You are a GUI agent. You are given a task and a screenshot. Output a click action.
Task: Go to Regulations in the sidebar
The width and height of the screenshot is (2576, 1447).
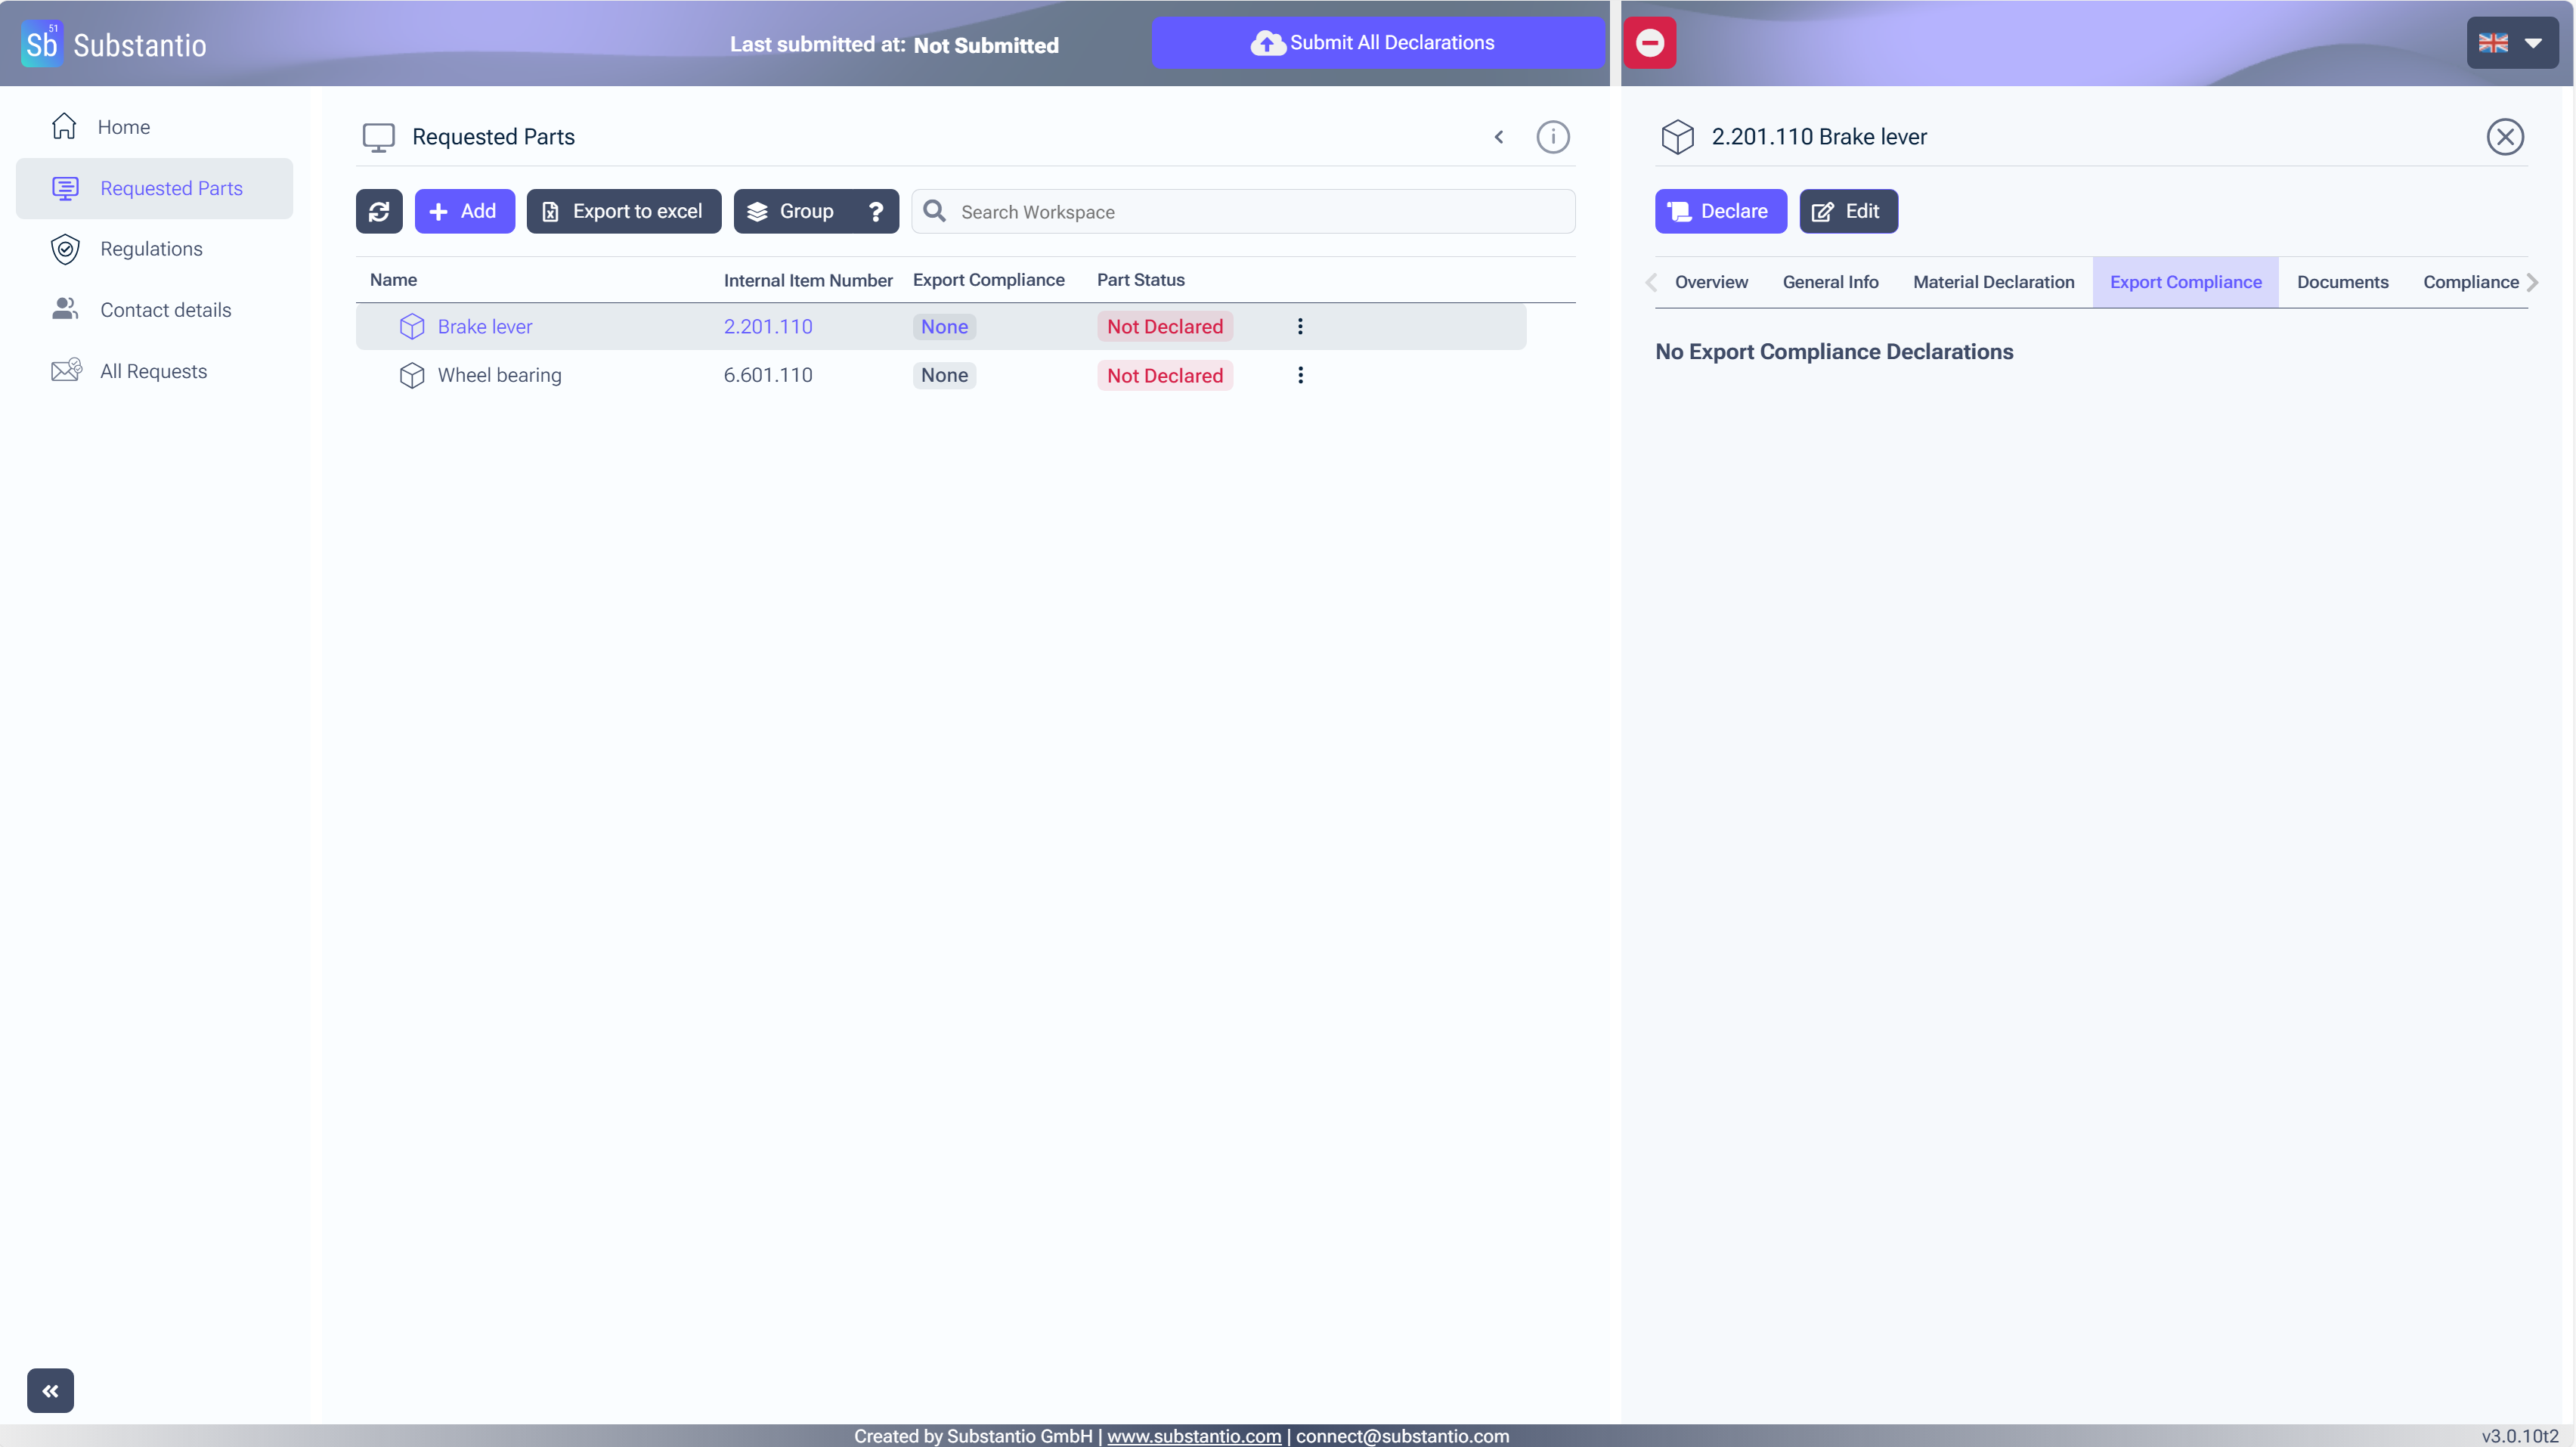tap(151, 249)
